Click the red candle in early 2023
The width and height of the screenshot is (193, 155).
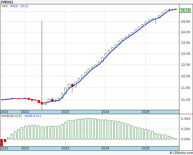(x=72, y=85)
